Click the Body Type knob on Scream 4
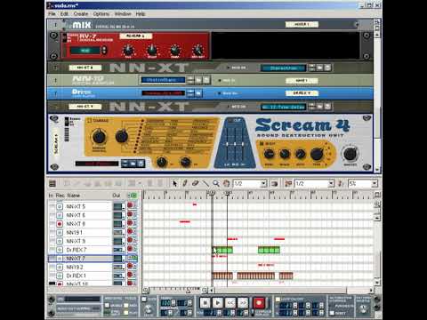 pos(317,154)
